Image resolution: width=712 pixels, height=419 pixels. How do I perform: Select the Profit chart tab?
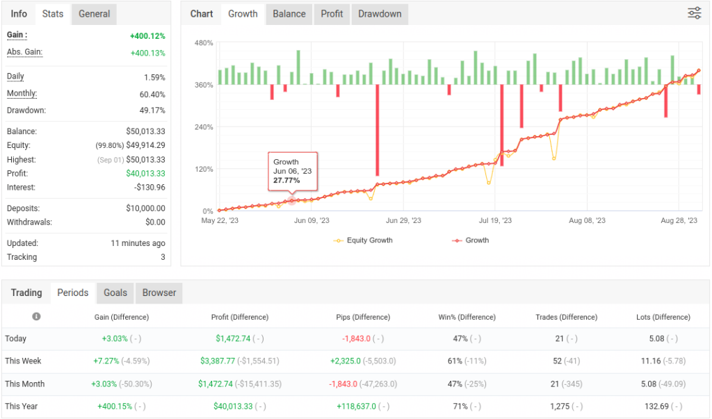click(332, 14)
